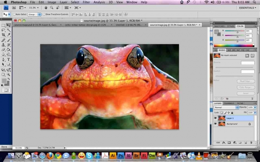Viewport: 260px width, 162px height.
Task: Click Hand tool in application bar
Action: [46, 8]
